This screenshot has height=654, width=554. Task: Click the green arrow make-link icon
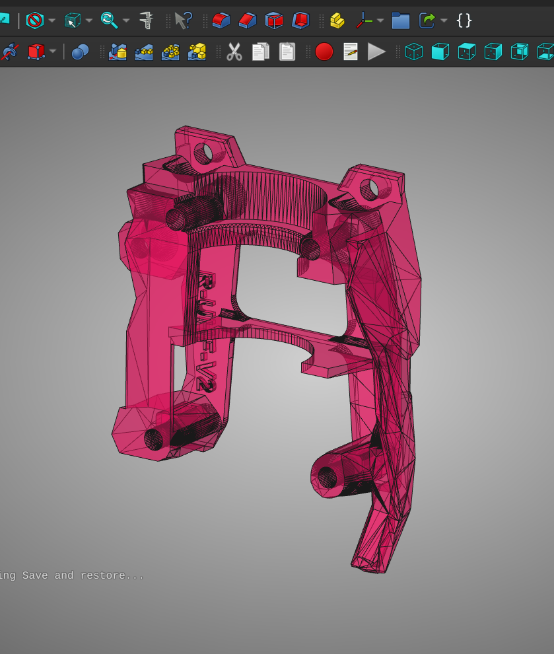(x=427, y=20)
